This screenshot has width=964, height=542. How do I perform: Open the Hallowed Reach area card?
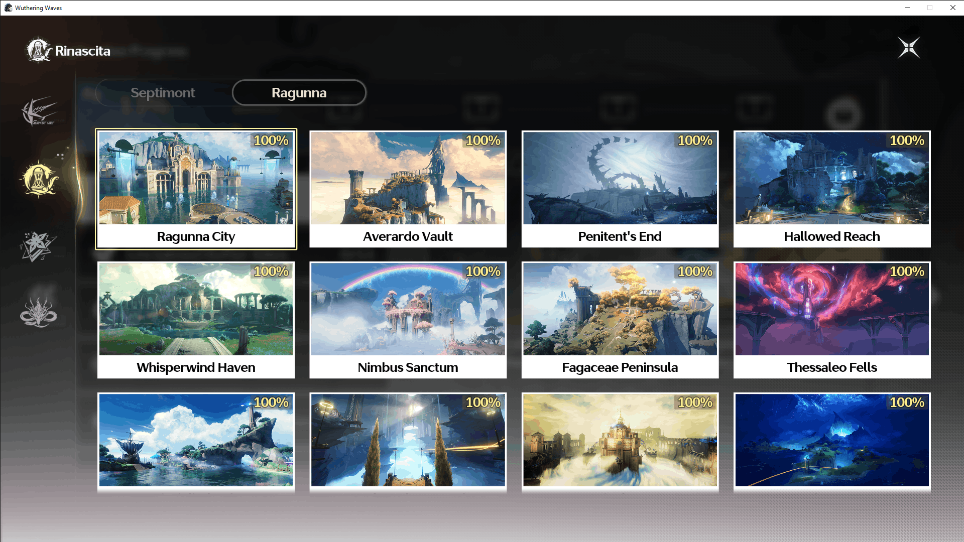pyautogui.click(x=832, y=189)
